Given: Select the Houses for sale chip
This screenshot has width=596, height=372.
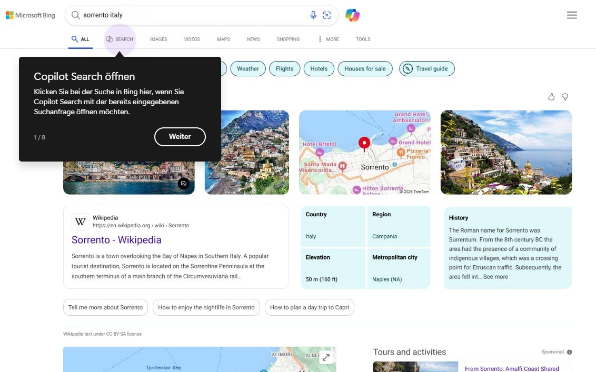Looking at the screenshot, I should [365, 69].
